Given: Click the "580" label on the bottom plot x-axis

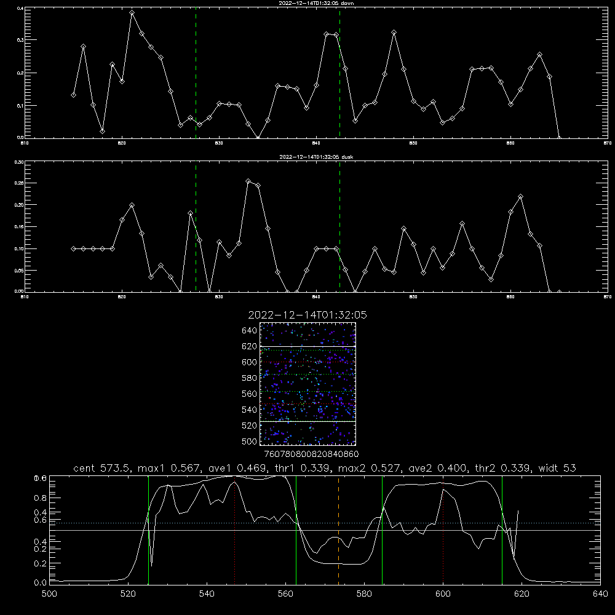Looking at the screenshot, I should point(364,594).
